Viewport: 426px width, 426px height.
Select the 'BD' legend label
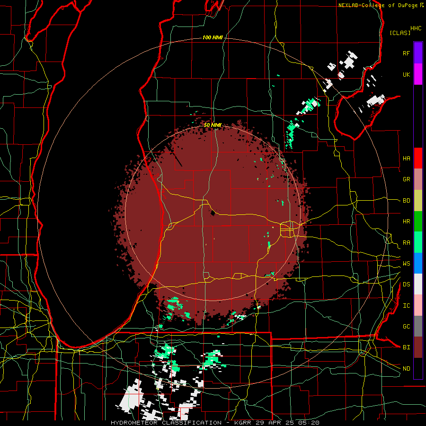tap(406, 201)
